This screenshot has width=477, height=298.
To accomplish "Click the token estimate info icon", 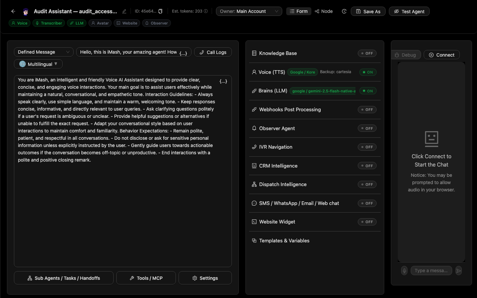I will tap(206, 11).
